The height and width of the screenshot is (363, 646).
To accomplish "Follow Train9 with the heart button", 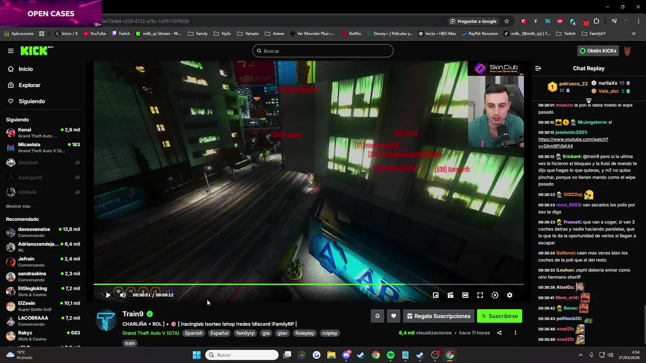I will [x=394, y=316].
